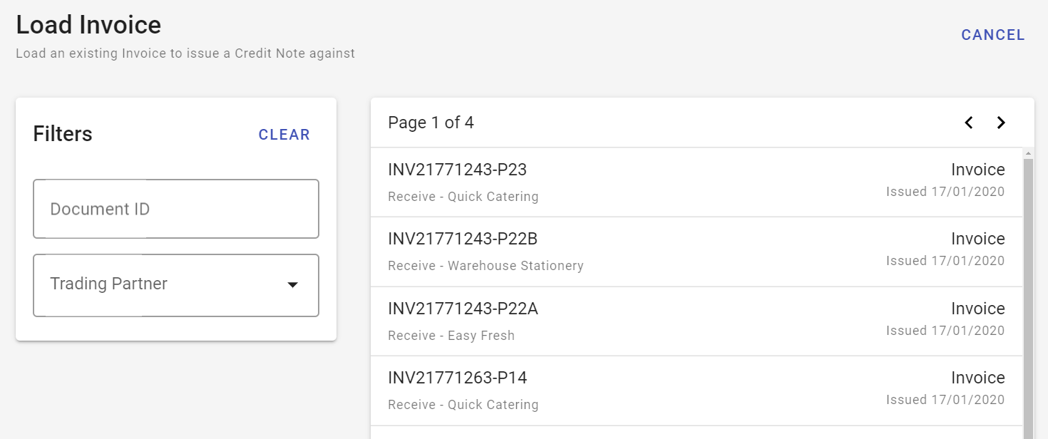The height and width of the screenshot is (439, 1048).
Task: Clear all filters with CLEAR link
Action: point(284,134)
